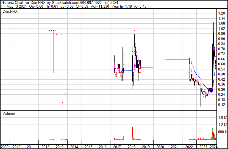This screenshot has width=228, height=149.
Task: Click the red volume spike in 2018
Action: click(132, 134)
